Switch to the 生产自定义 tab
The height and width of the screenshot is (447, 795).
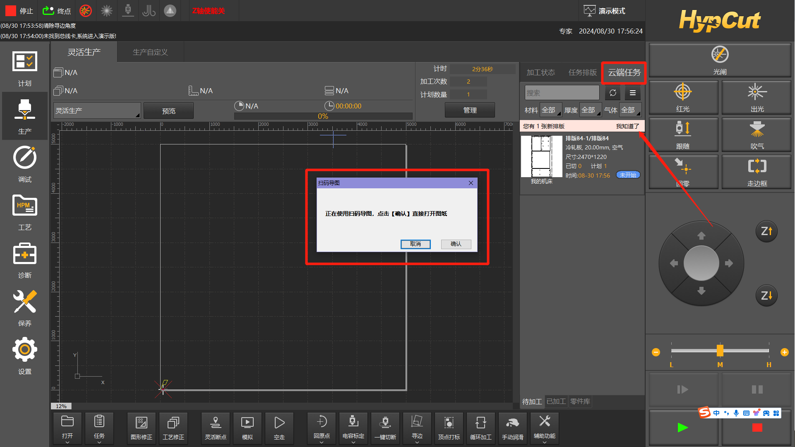click(x=150, y=52)
